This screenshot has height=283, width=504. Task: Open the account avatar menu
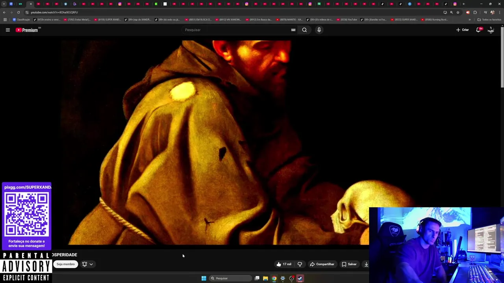click(491, 30)
